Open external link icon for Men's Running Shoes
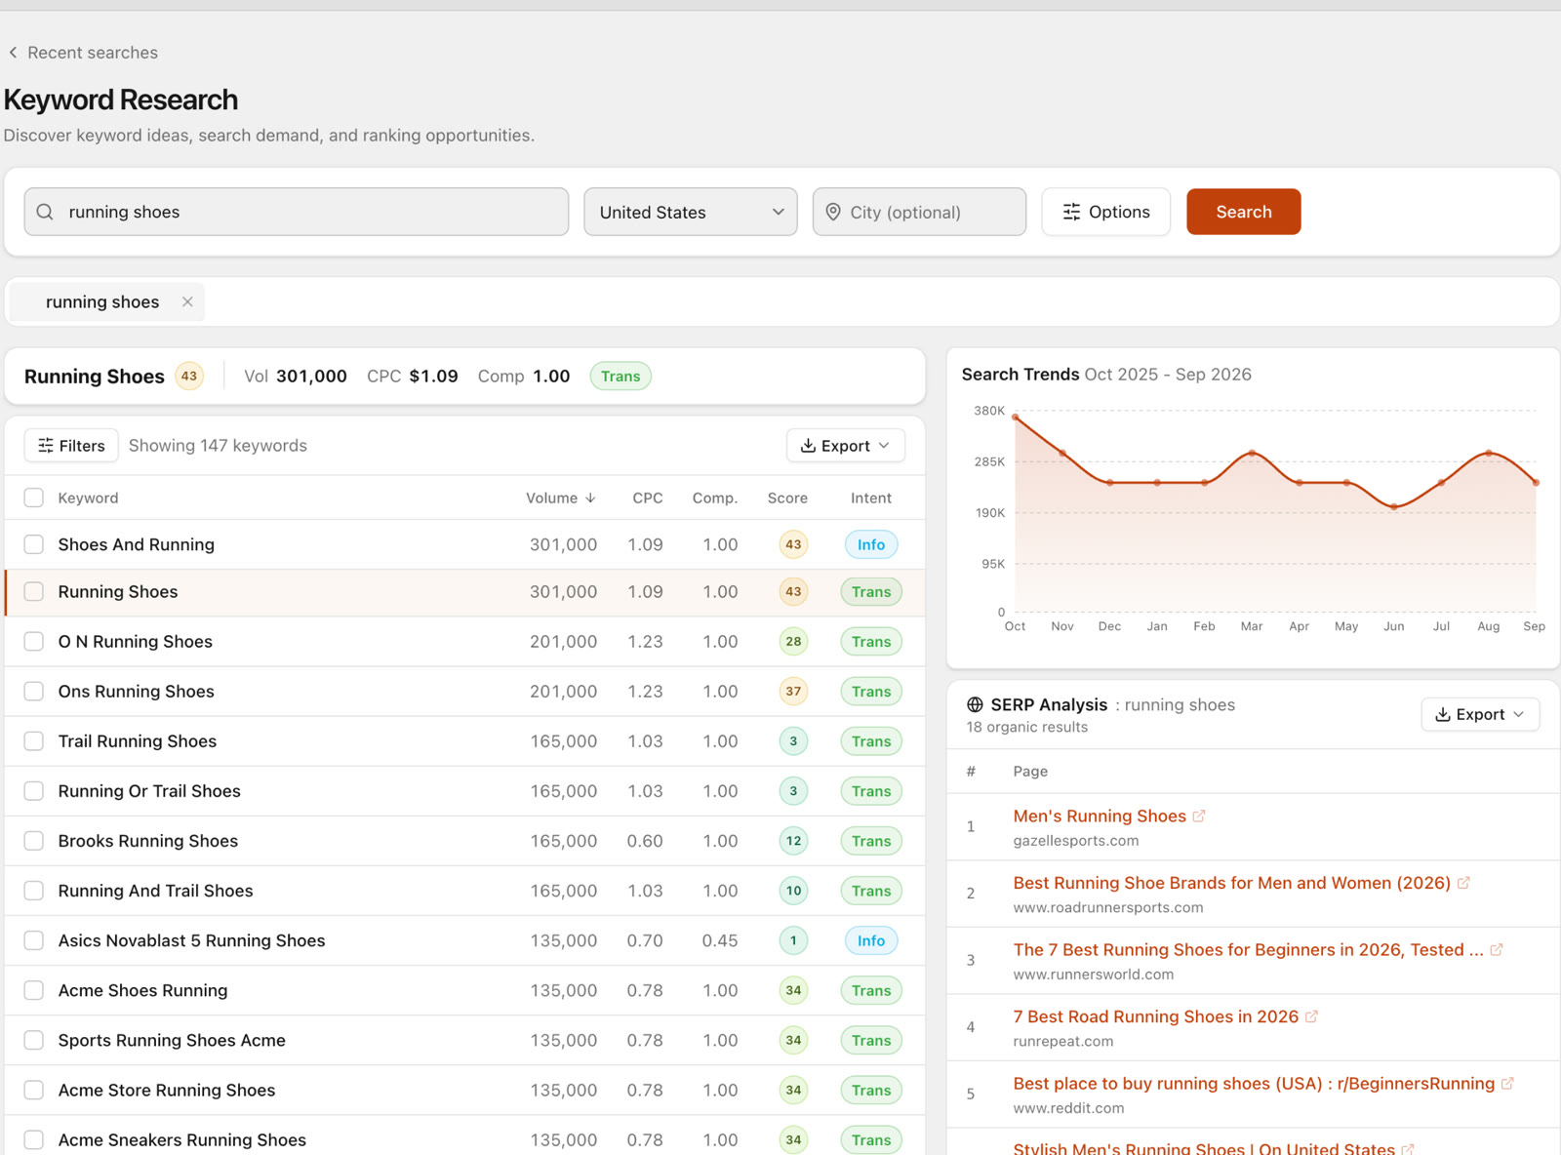 click(1199, 816)
